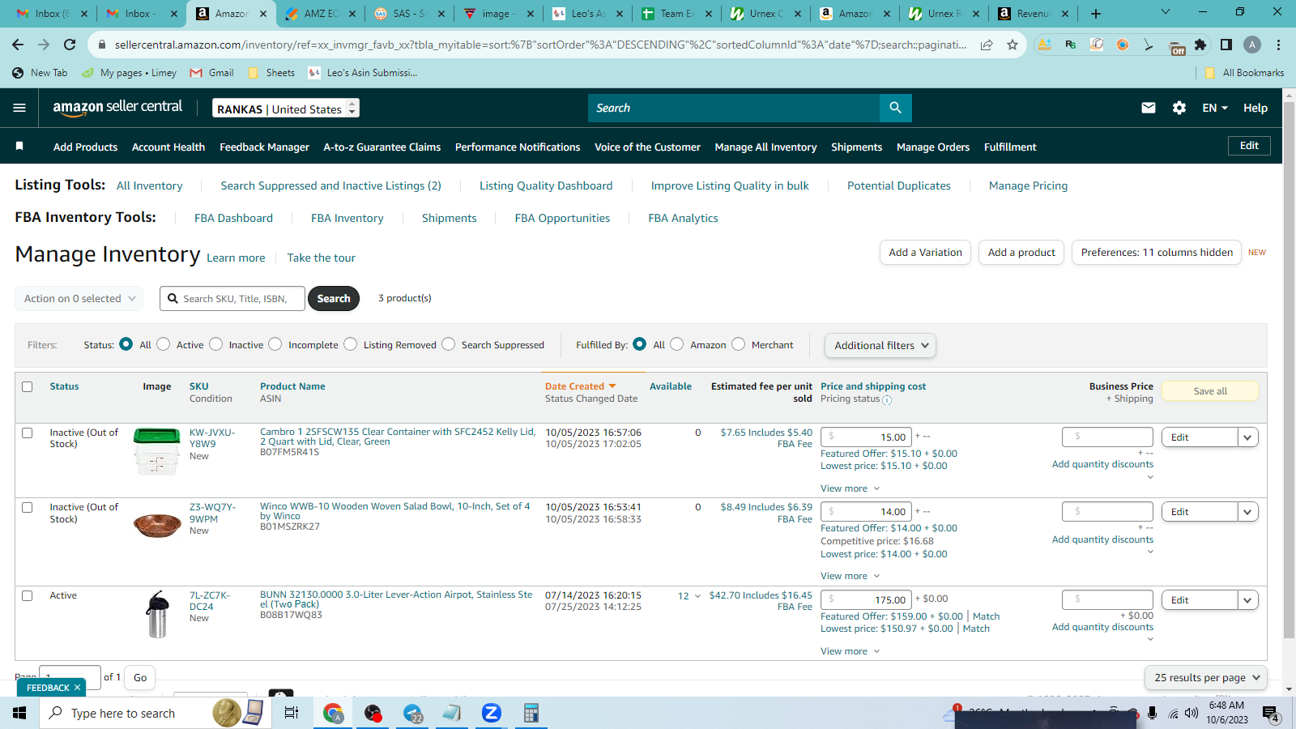
Task: Open Fulfillment in the nav bar
Action: [1010, 147]
